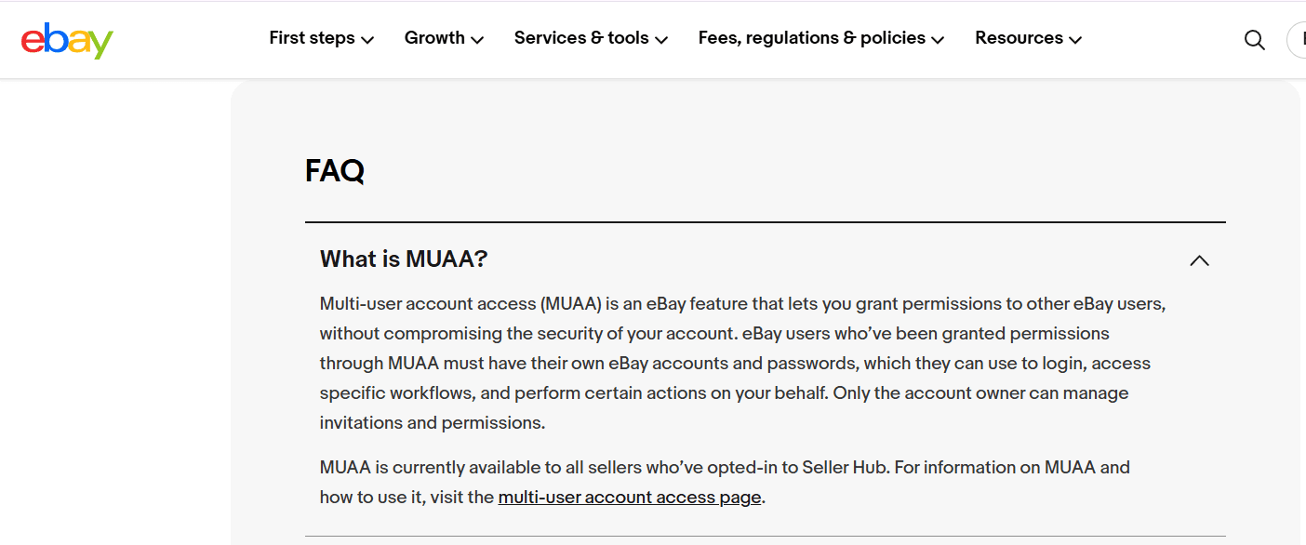This screenshot has width=1306, height=545.
Task: Click the chevron beside Growth
Action: point(477,40)
